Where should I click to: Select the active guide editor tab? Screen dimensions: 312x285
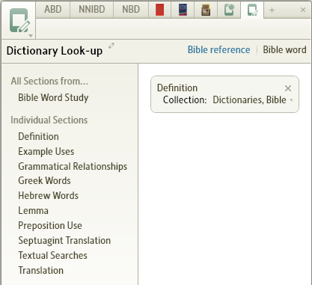click(x=252, y=10)
